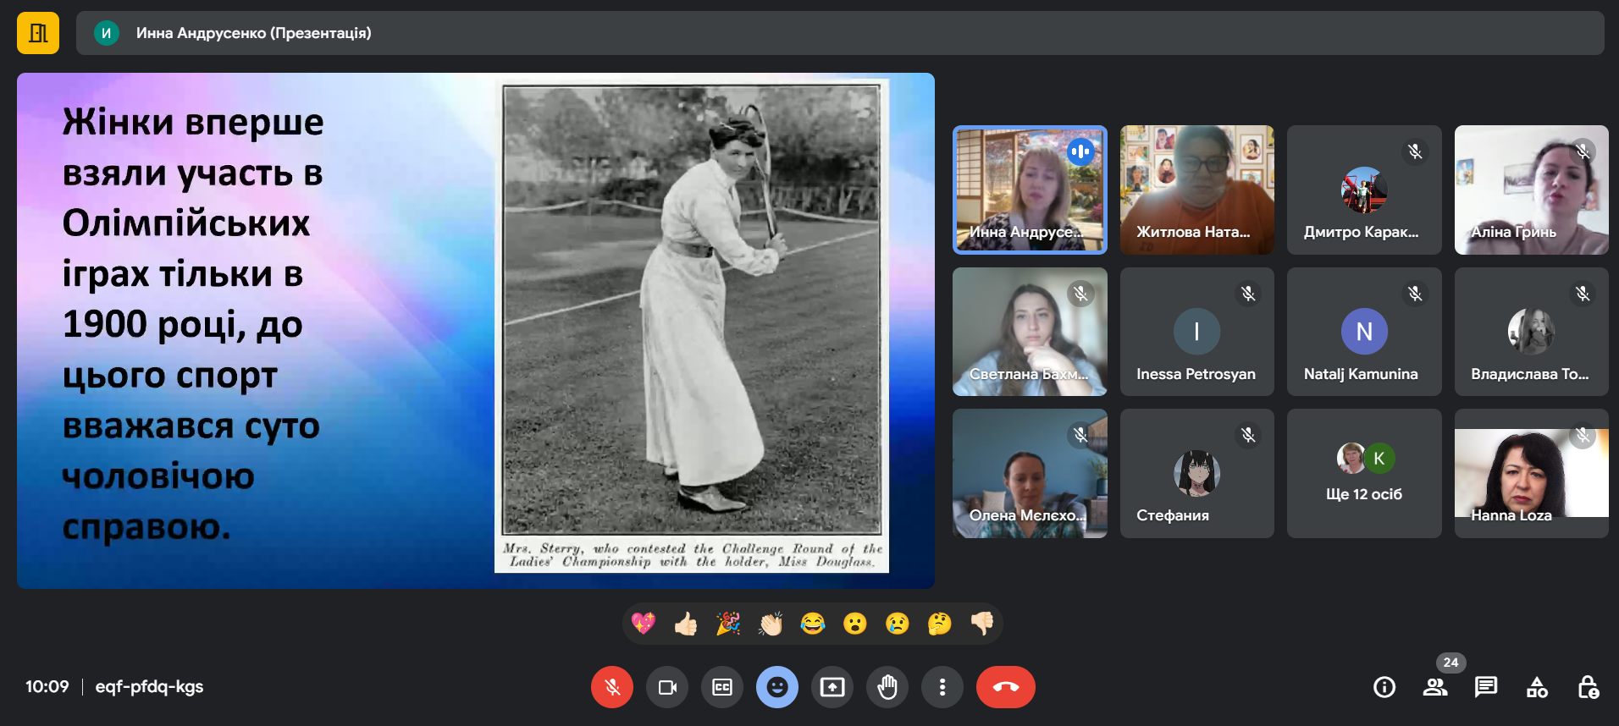This screenshot has height=726, width=1619.
Task: Close the emoji reactions bar
Action: 777,687
